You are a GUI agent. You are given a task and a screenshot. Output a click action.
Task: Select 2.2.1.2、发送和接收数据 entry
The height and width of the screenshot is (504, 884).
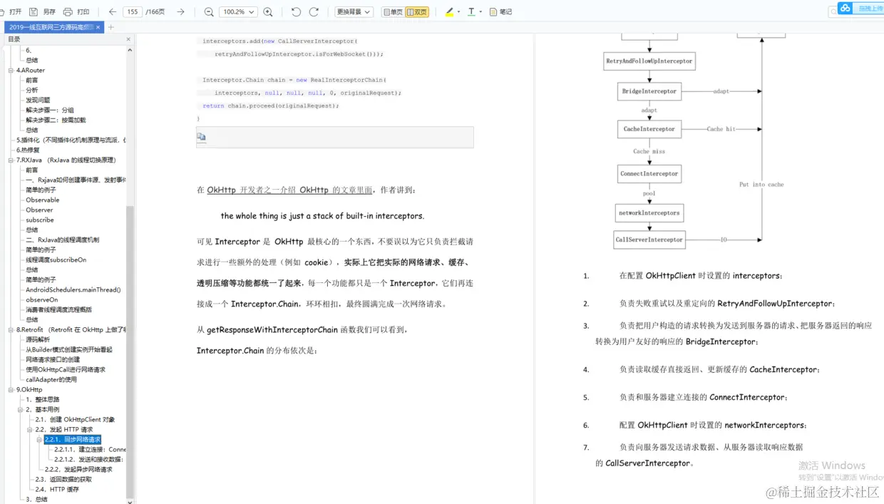pos(91,460)
